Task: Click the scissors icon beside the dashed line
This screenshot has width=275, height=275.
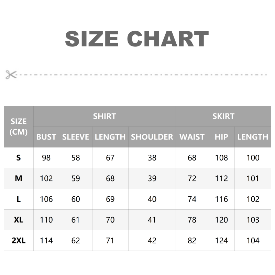Action: click(11, 75)
